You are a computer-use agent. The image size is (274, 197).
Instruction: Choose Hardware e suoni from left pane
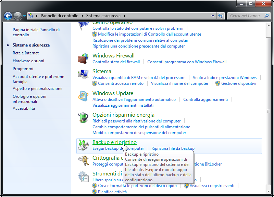(x=28, y=61)
